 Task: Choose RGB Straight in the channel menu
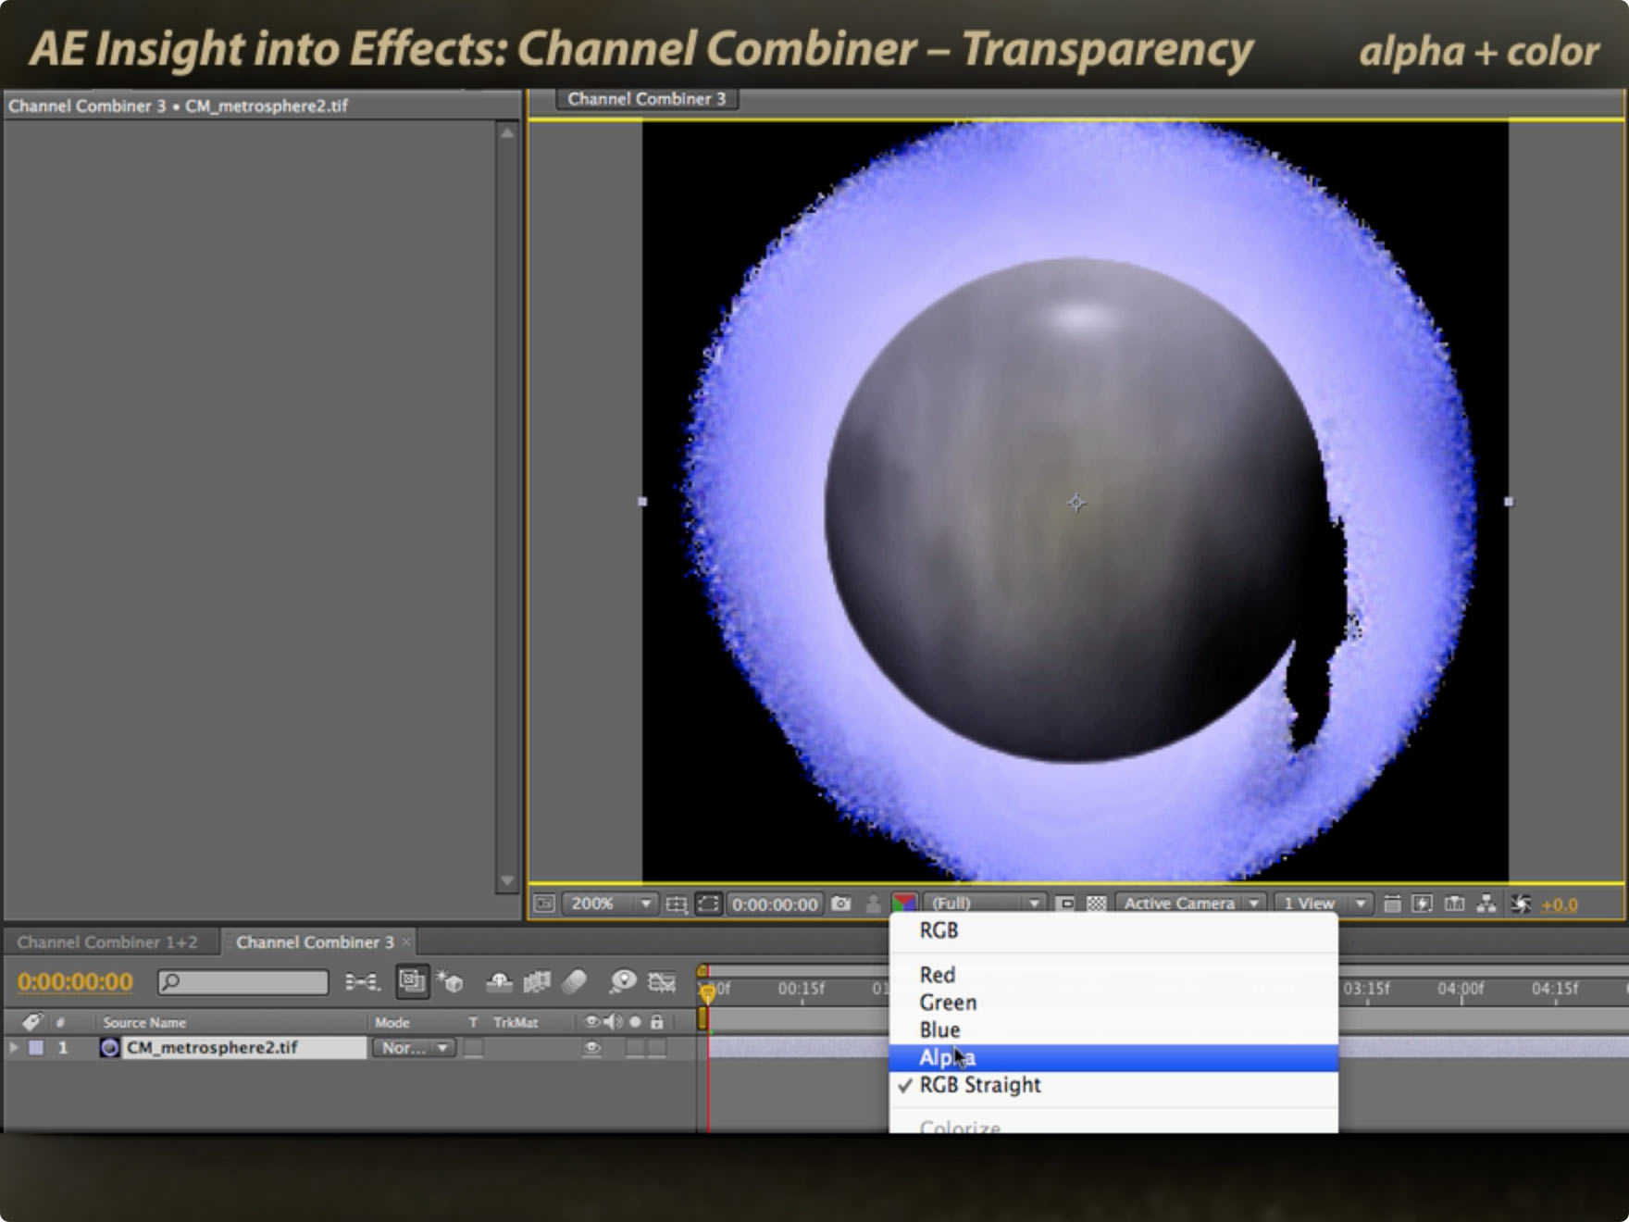pos(1113,1085)
